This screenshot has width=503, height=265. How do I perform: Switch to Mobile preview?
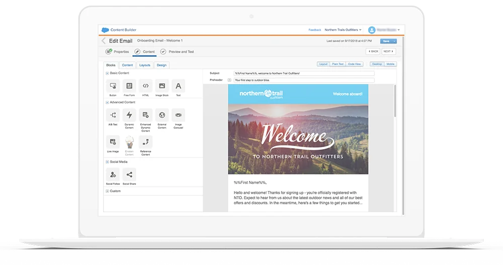(390, 64)
